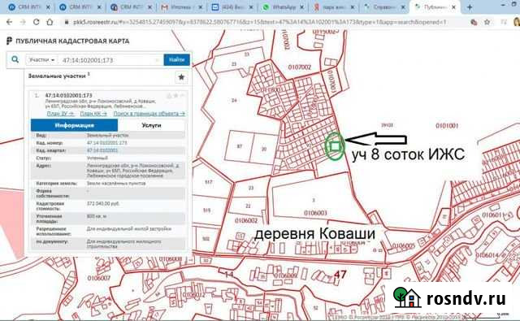The height and width of the screenshot is (321, 520).
Task: Reload the cadastral map page
Action: click(36, 22)
